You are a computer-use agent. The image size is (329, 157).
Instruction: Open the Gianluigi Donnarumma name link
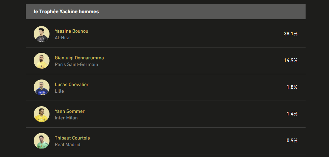tap(79, 58)
